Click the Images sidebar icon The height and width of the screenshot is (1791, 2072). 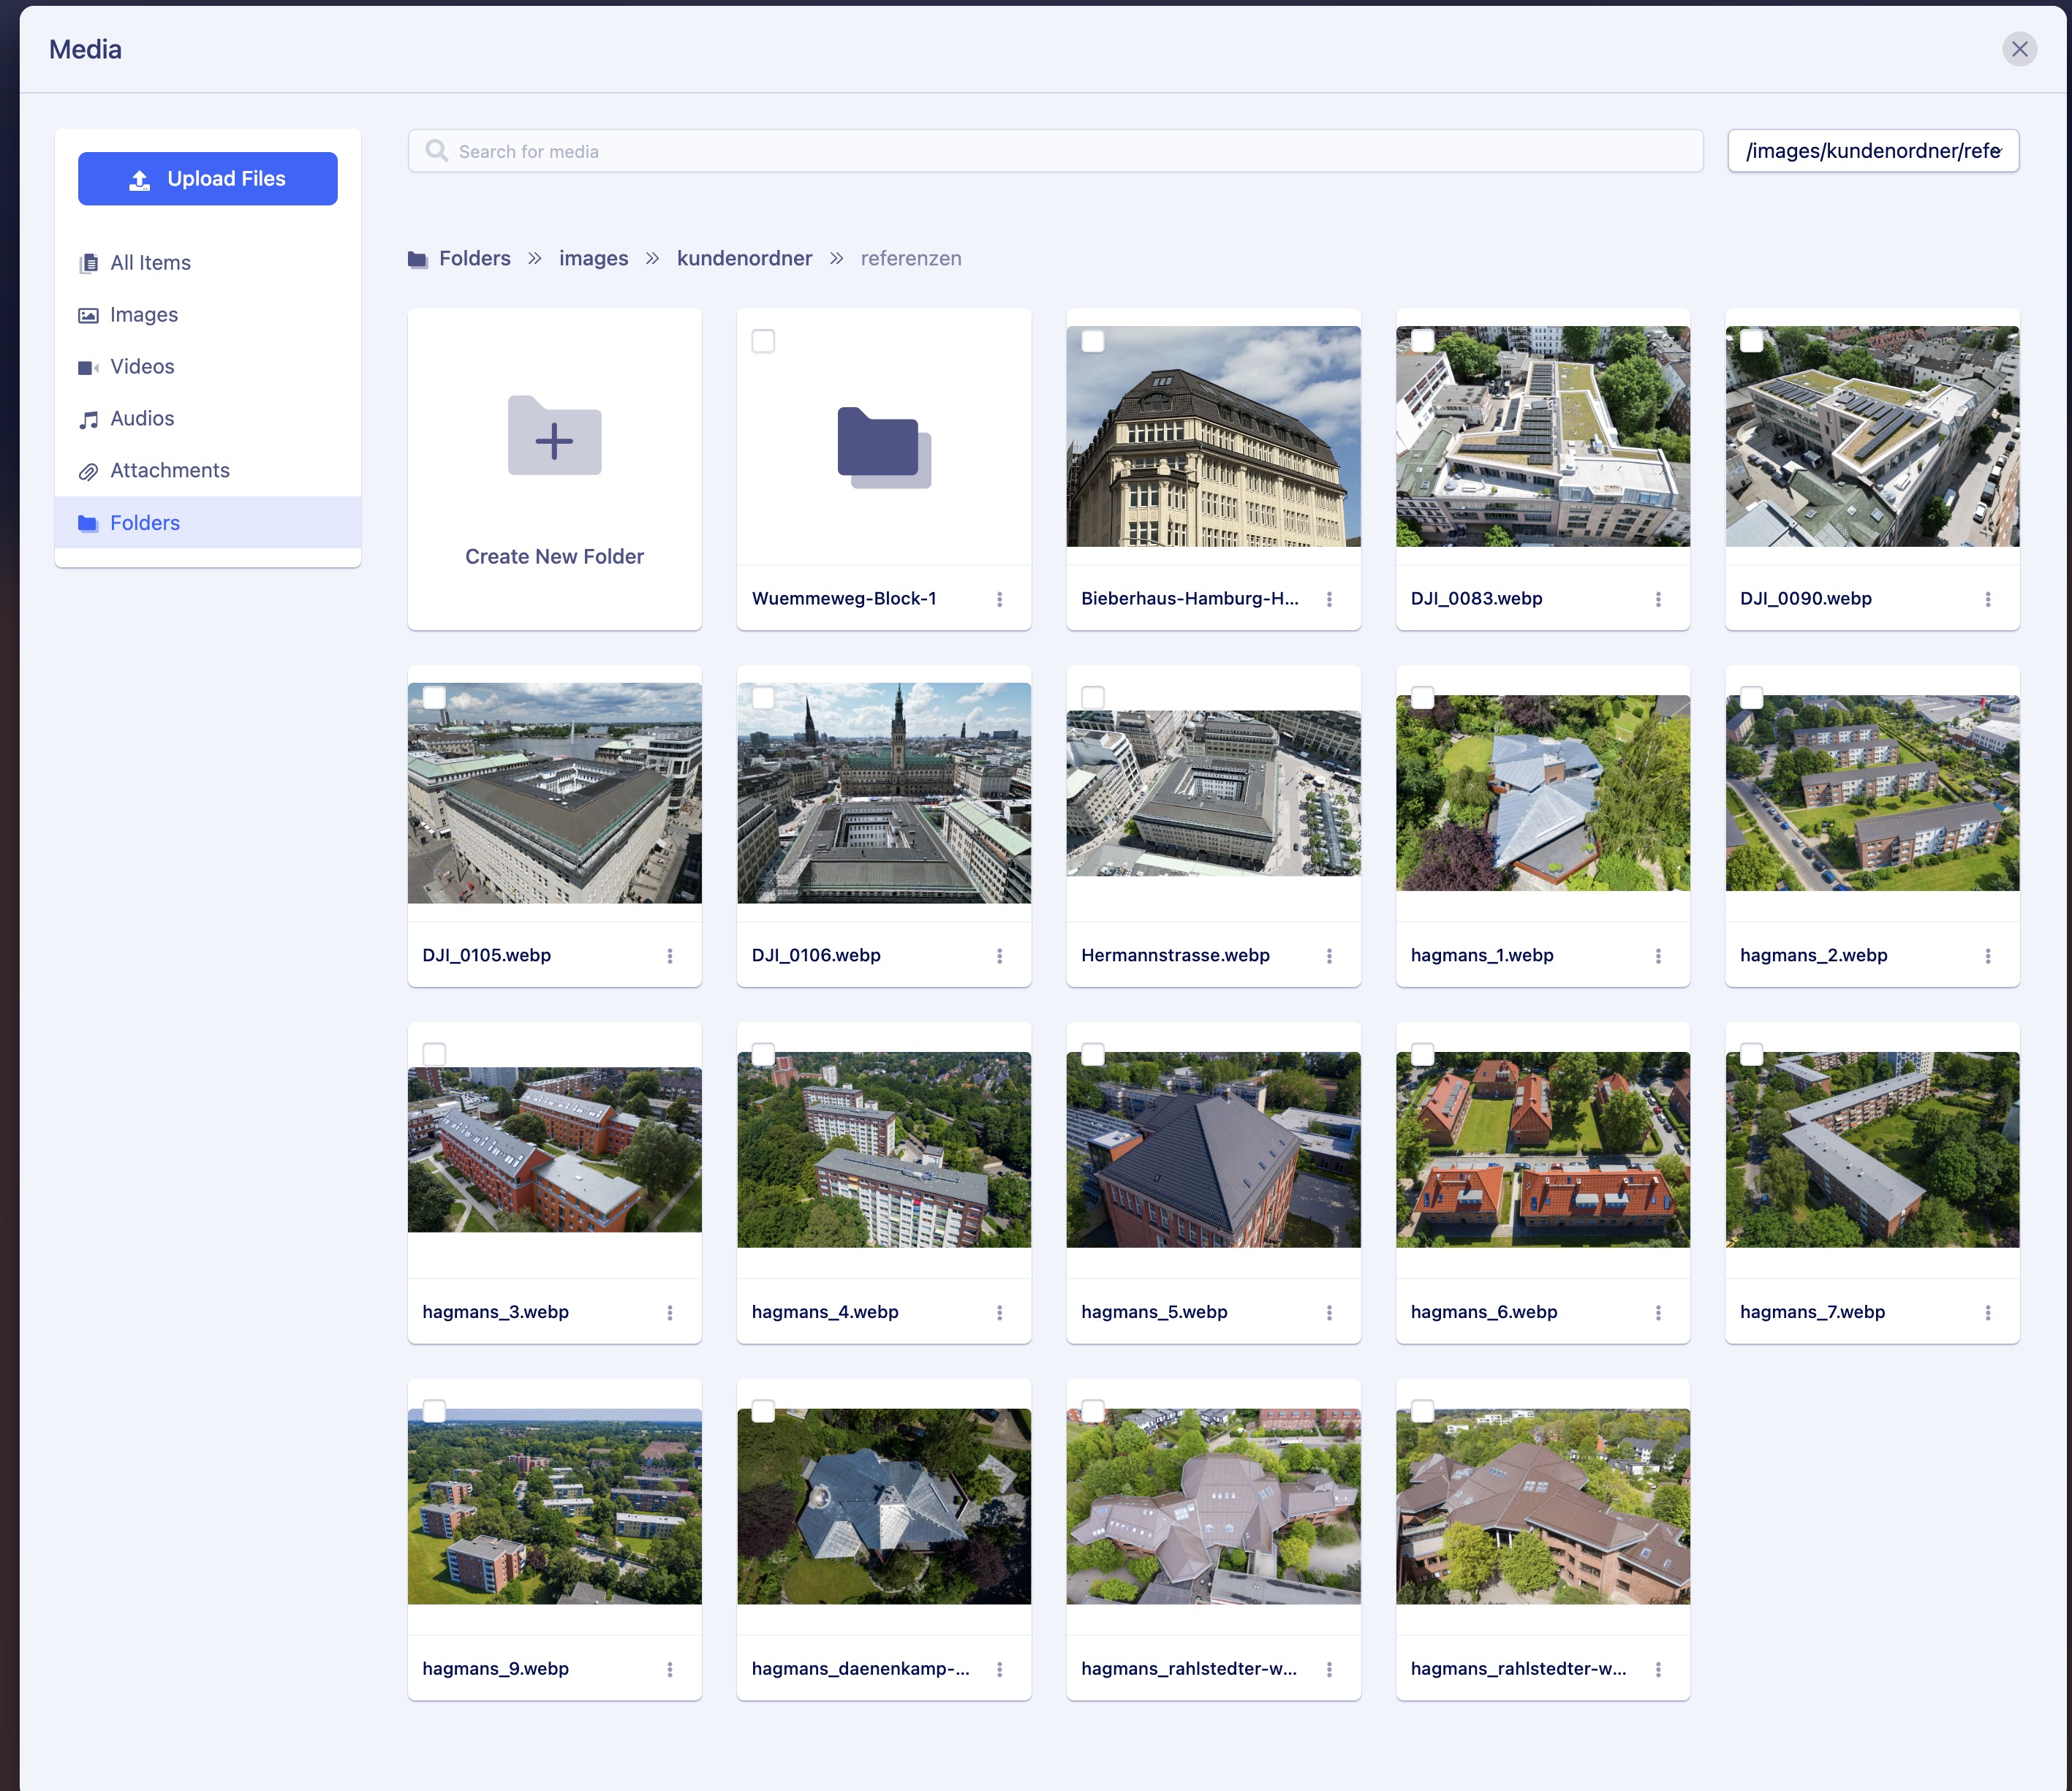coord(88,315)
